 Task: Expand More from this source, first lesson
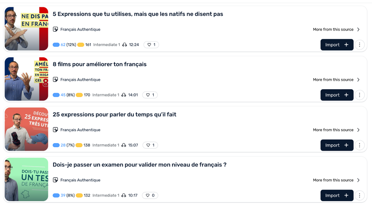click(336, 29)
